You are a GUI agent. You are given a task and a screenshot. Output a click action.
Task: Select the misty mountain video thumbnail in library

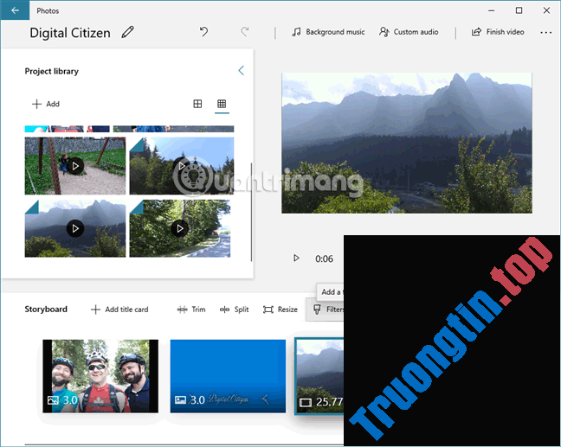75,228
